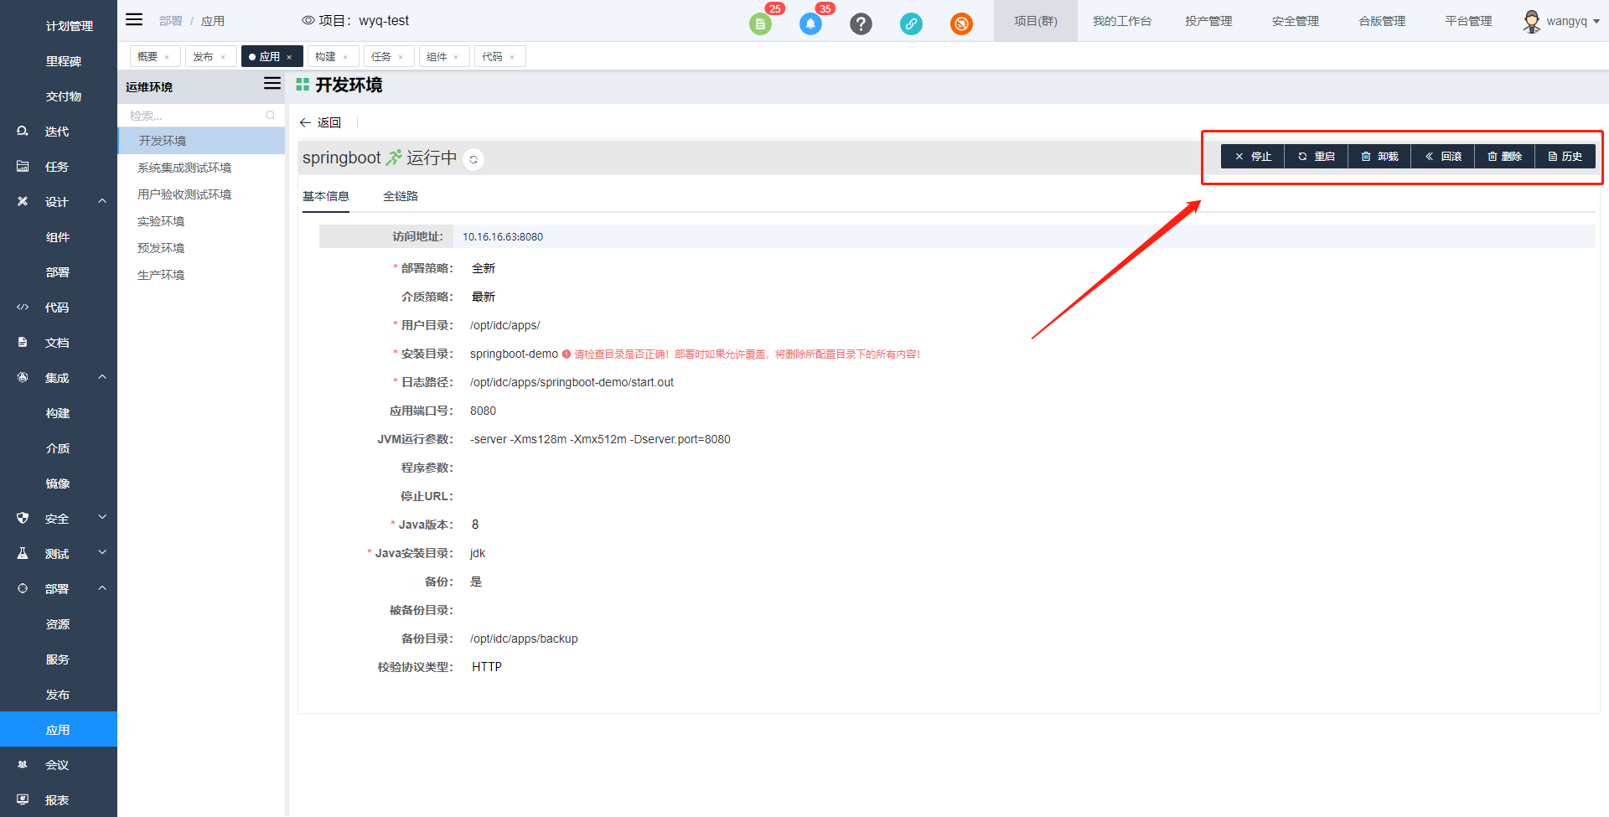This screenshot has width=1609, height=817.
Task: Open the 文档 sidebar item
Action: pos(56,342)
